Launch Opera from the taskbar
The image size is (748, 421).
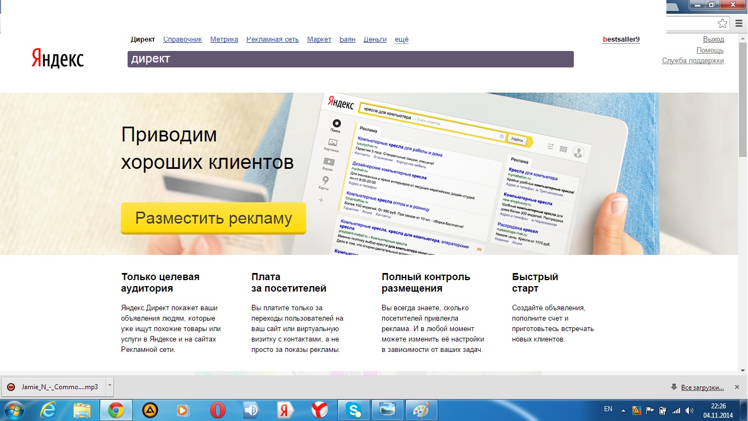[x=217, y=410]
